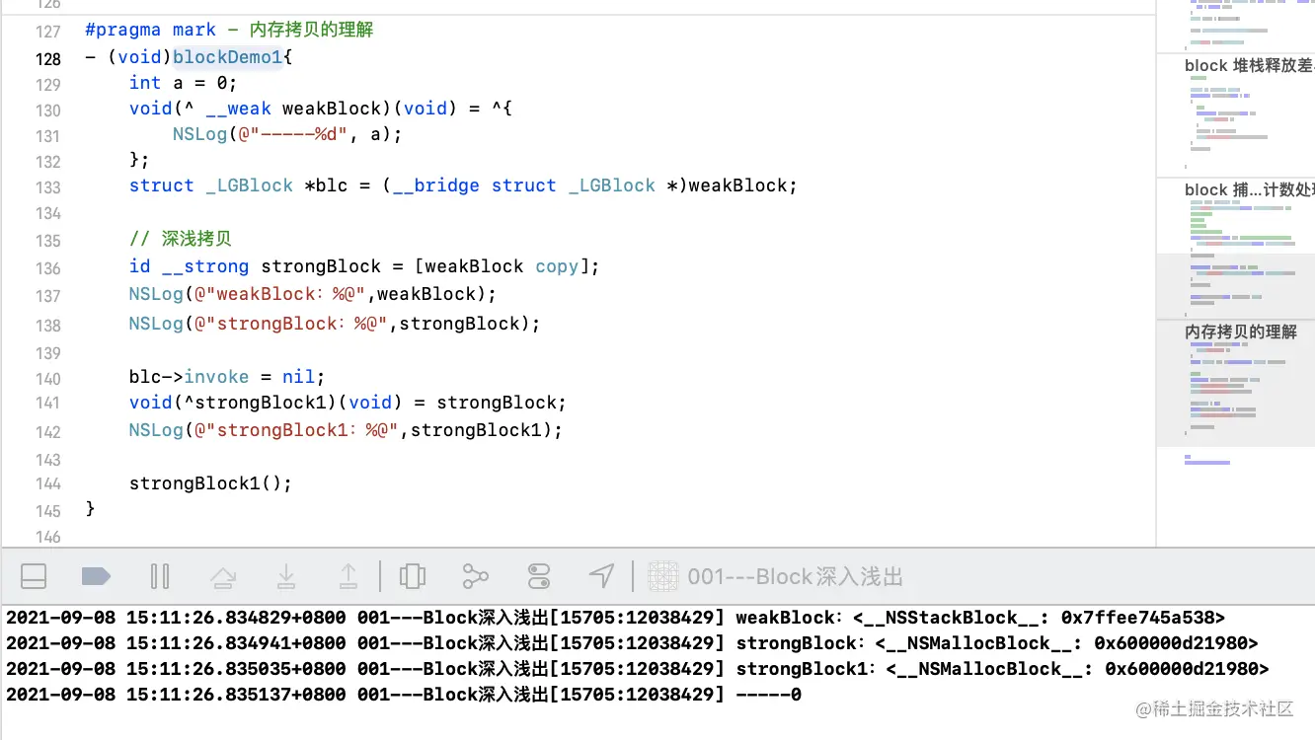Jump to block 捕...计数处理 section in minimap

click(x=1248, y=189)
